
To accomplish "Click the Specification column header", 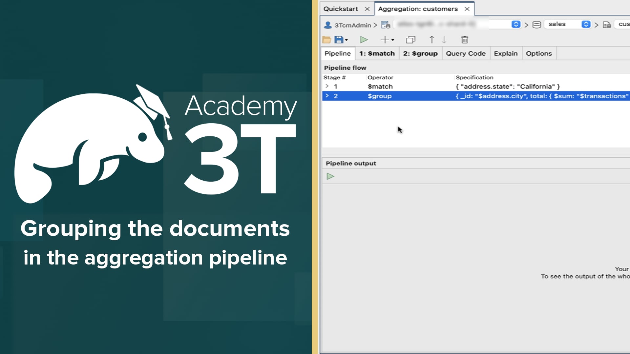I will tap(474, 78).
